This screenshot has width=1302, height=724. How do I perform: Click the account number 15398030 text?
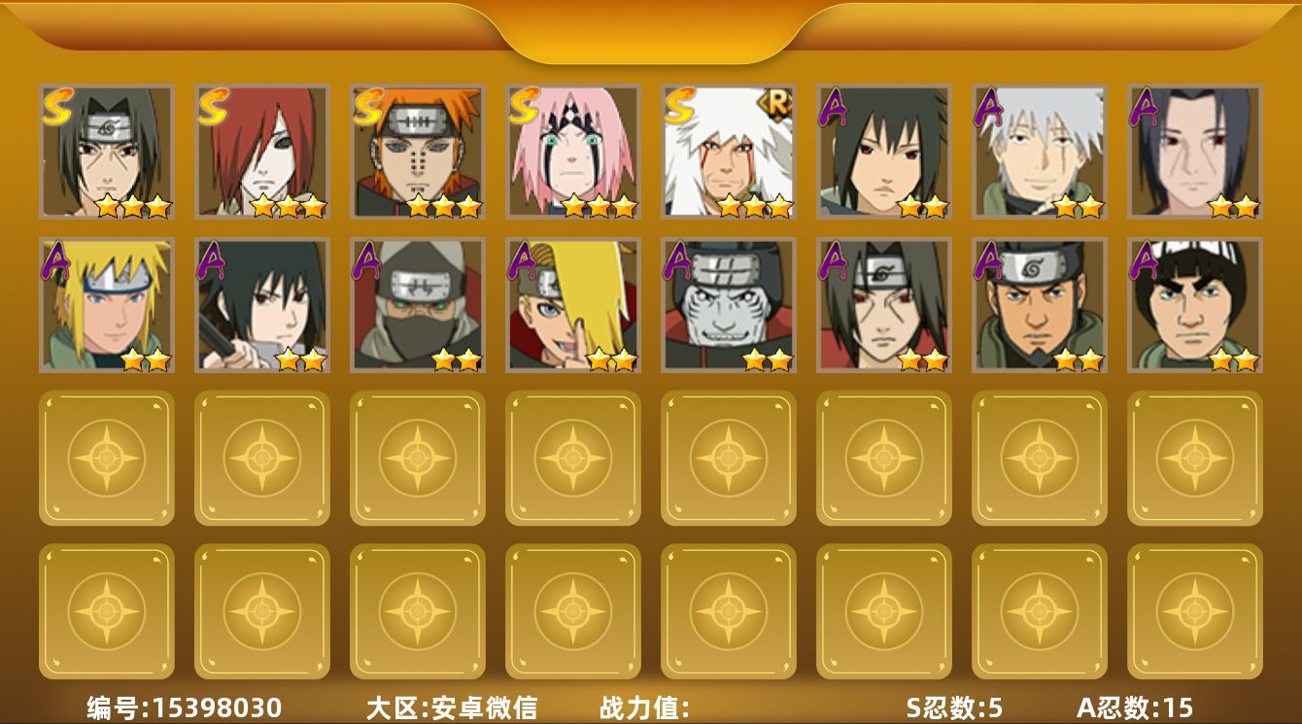[x=217, y=707]
